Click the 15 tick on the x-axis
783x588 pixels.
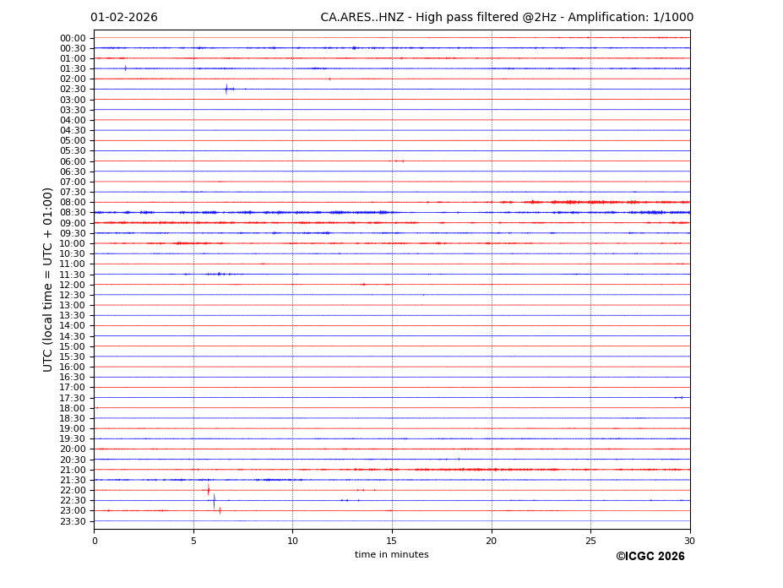tap(392, 541)
